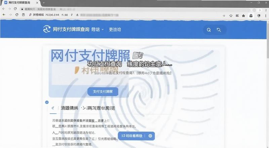Click the circle icon on 19 相倞毳牌駿 button

pos(150,136)
